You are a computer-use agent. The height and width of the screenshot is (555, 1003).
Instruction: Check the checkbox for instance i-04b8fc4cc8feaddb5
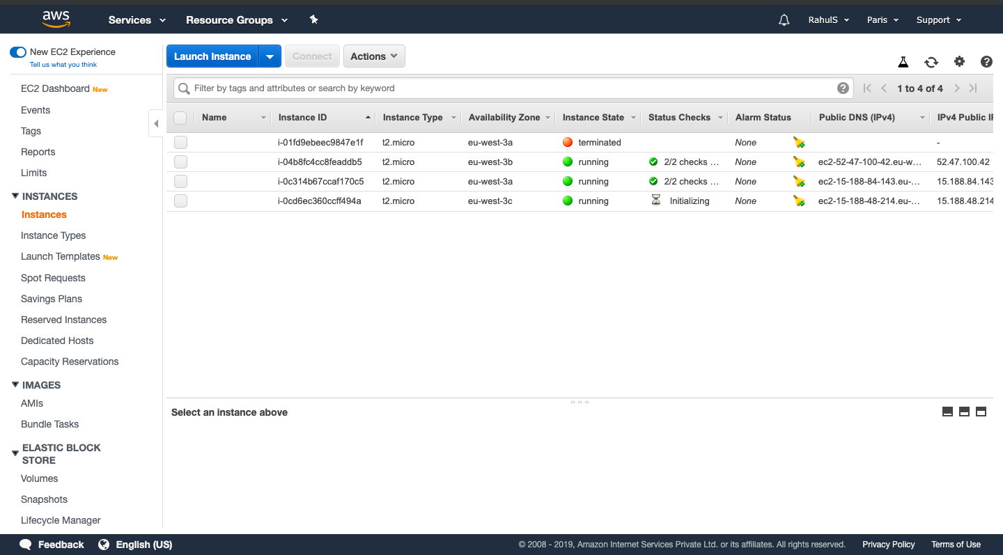(x=180, y=162)
